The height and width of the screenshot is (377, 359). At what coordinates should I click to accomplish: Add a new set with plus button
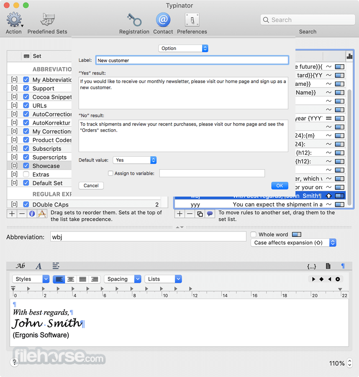point(12,214)
